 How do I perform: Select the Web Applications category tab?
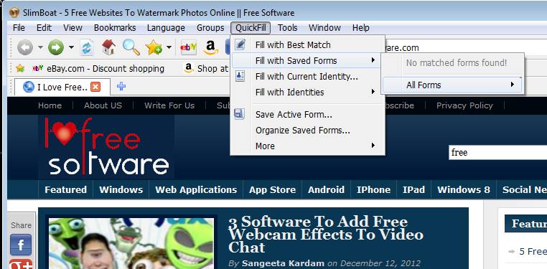tap(196, 189)
